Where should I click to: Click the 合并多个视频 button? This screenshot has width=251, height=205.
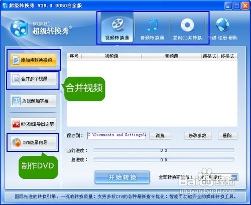(33, 79)
